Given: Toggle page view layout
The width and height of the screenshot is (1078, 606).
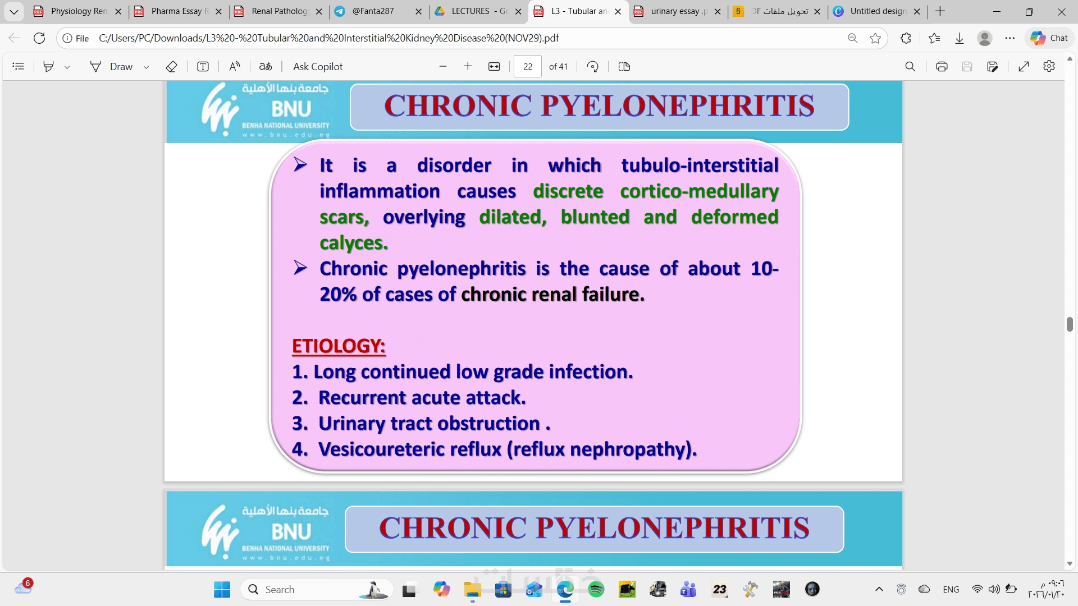Looking at the screenshot, I should coord(624,66).
